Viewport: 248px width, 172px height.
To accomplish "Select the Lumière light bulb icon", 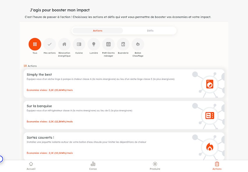I will (94, 44).
